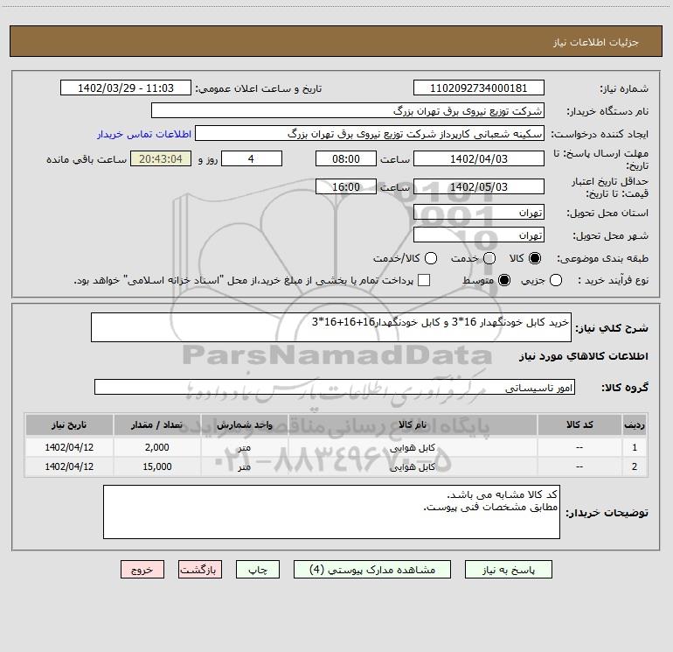Image resolution: width=673 pixels, height=652 pixels.
Task: Click the خروج exit button
Action: tap(142, 570)
